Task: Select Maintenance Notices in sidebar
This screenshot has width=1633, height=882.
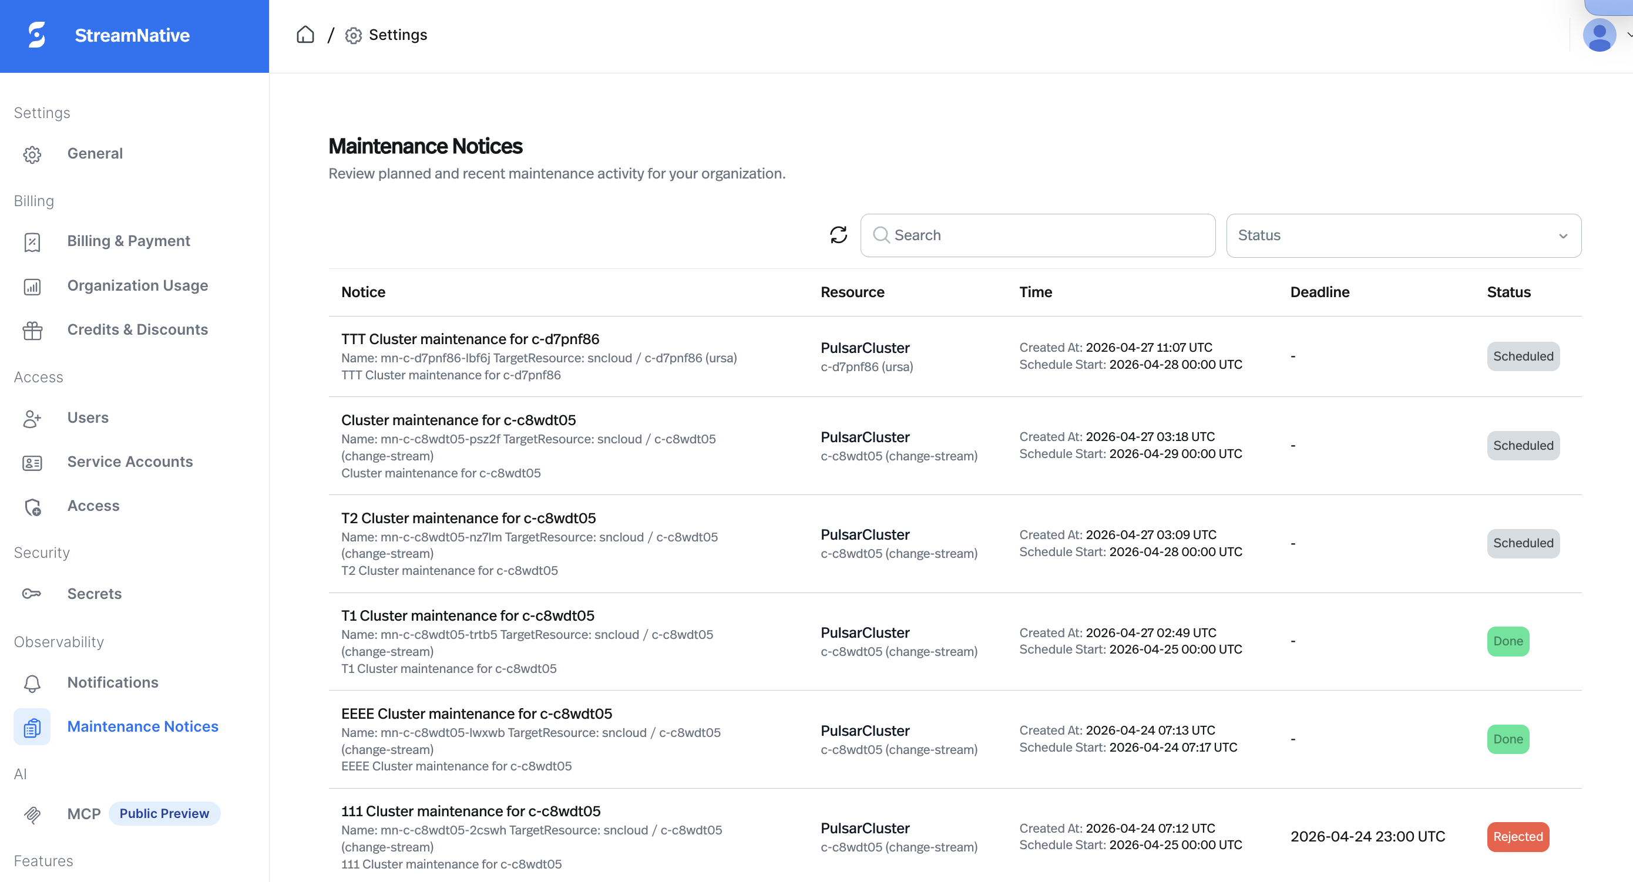Action: [143, 726]
